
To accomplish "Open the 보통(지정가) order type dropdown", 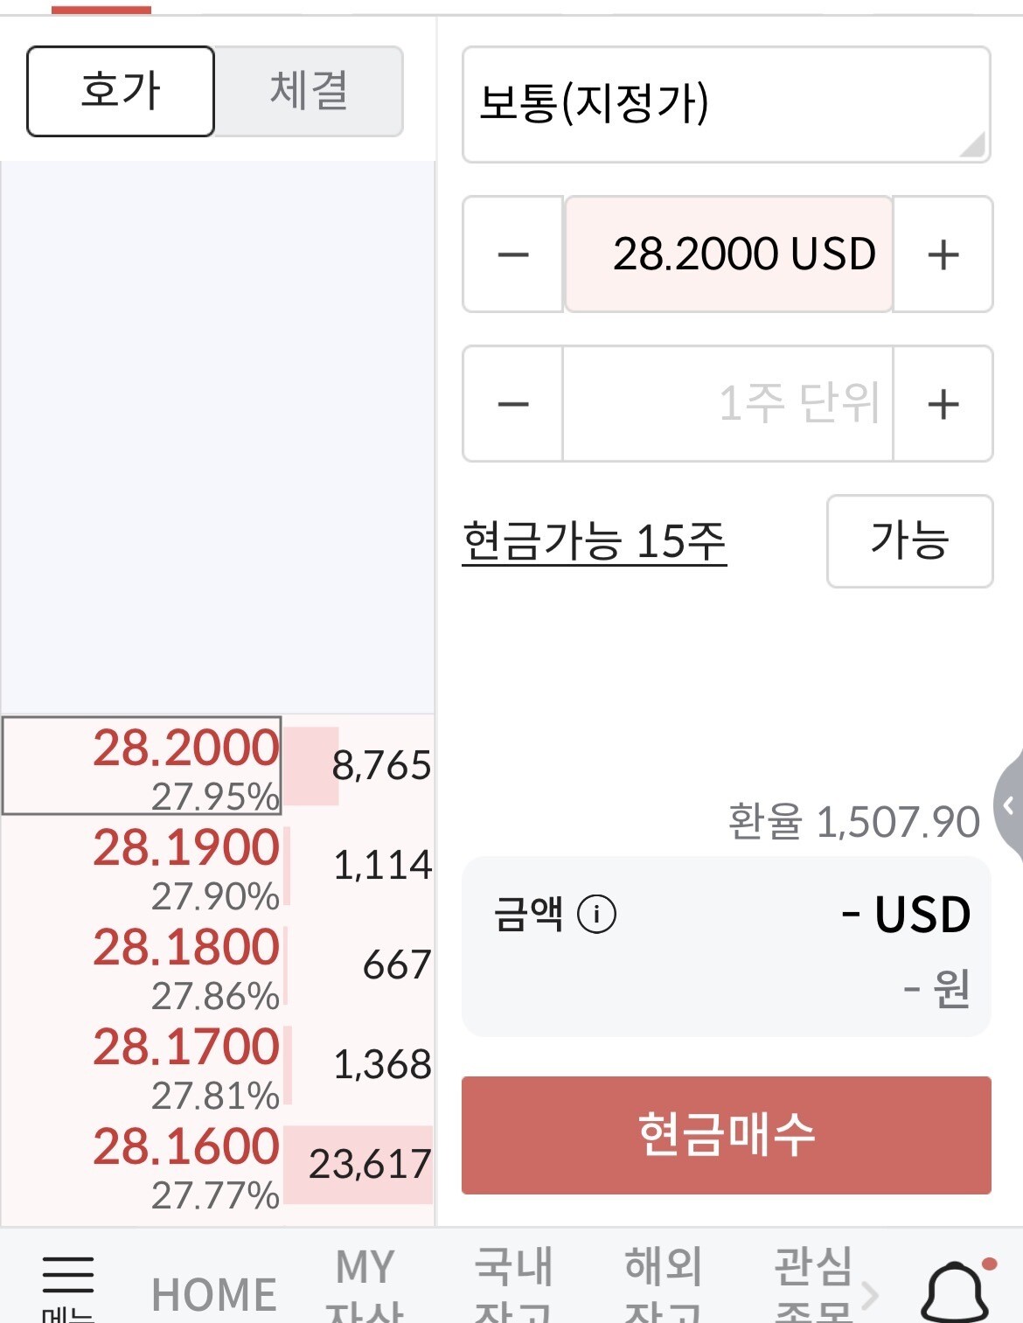I will [727, 104].
